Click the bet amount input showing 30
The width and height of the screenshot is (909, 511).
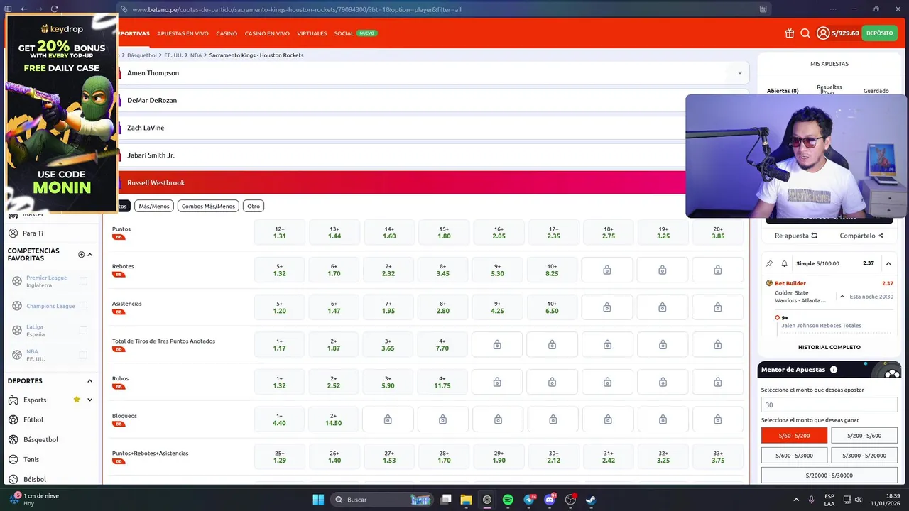coord(829,405)
